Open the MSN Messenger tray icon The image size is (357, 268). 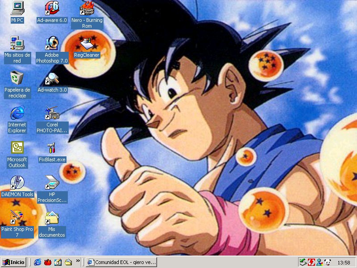320,262
